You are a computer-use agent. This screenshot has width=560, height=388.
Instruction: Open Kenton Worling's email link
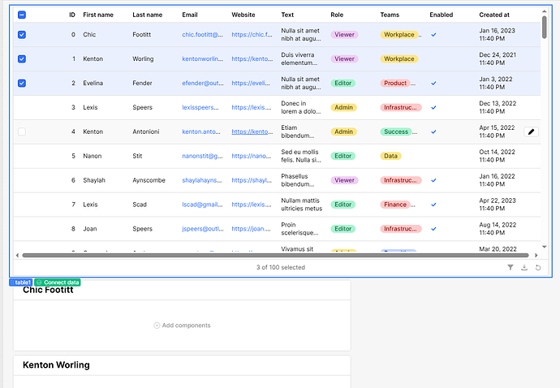tap(203, 59)
